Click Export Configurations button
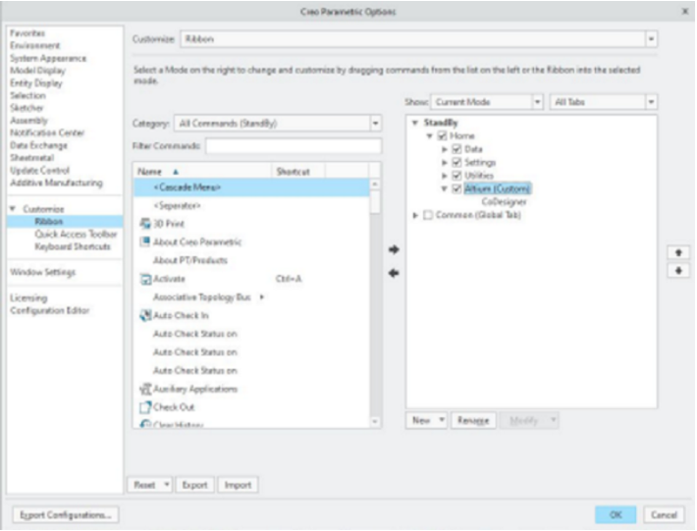Viewport: 697px width, 531px height. click(x=66, y=515)
